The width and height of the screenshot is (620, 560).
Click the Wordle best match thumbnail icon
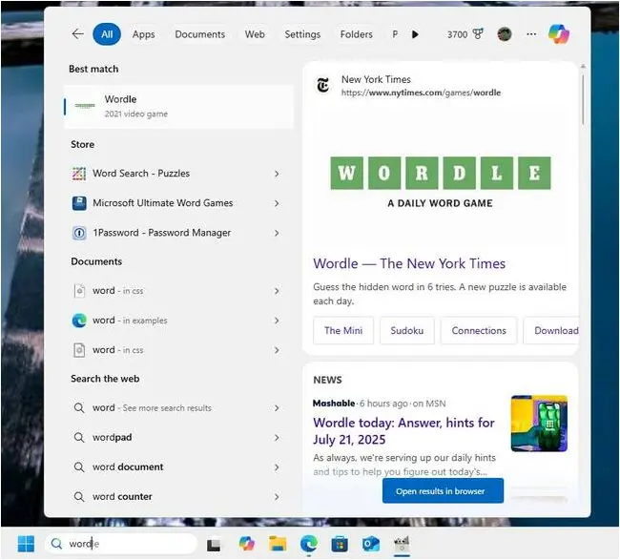(x=85, y=106)
